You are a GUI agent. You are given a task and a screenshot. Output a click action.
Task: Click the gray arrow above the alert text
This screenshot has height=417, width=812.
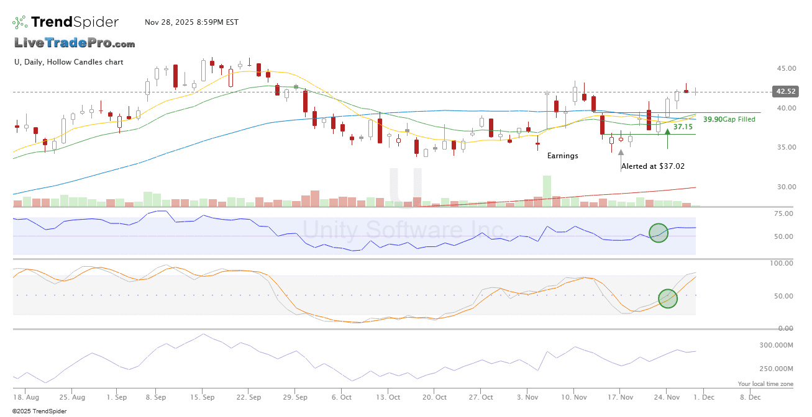click(621, 152)
